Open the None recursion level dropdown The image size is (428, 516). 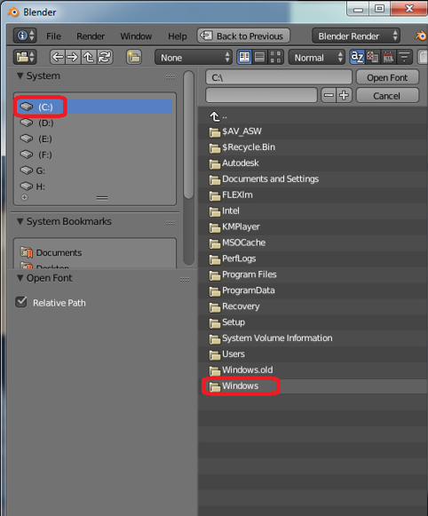coord(194,58)
